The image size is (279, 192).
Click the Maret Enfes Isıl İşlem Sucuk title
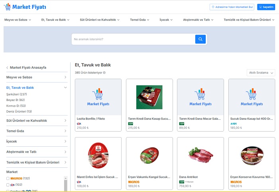98,177
